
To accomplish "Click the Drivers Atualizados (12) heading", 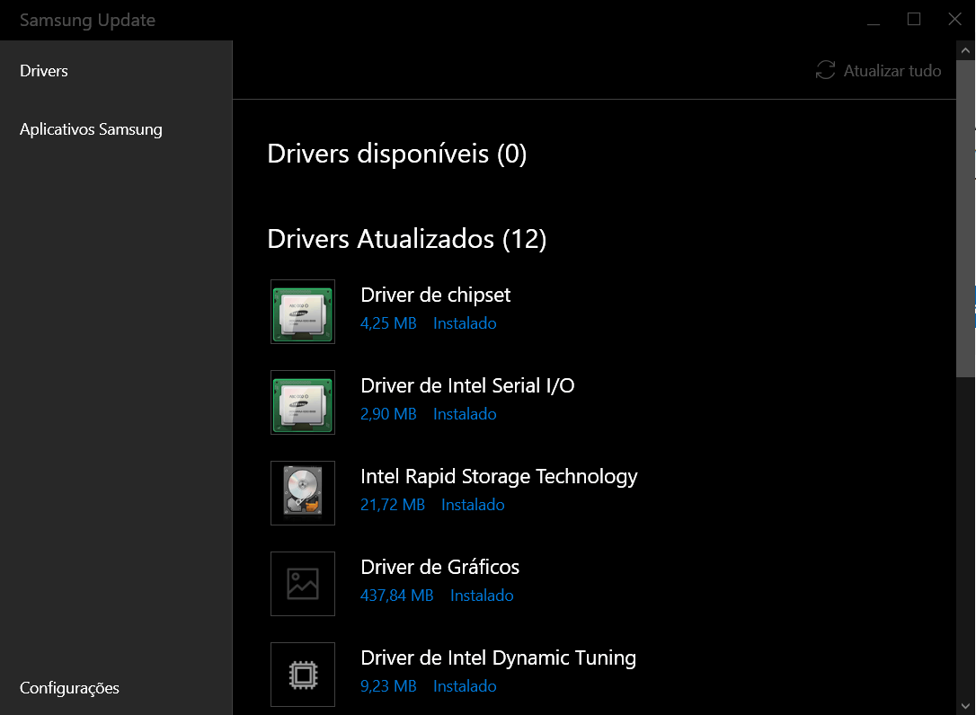I will [x=407, y=239].
